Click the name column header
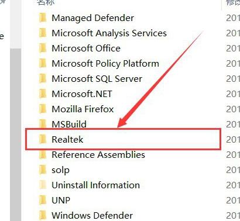The height and width of the screenshot is (221, 240). 46,2
